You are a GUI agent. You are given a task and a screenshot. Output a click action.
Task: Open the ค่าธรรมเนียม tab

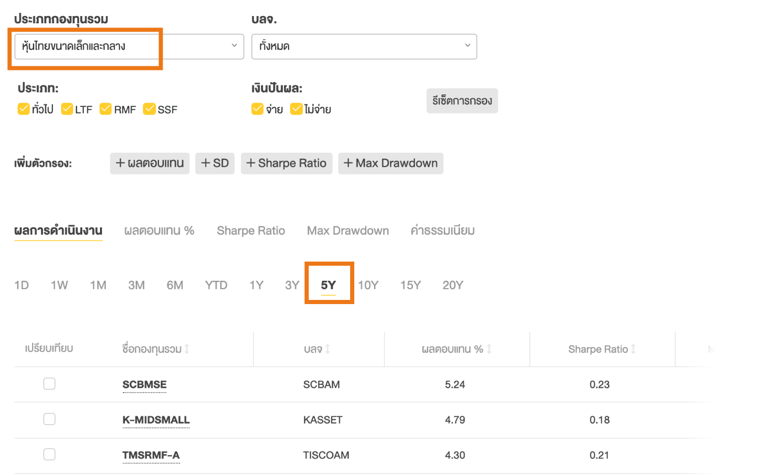[442, 231]
